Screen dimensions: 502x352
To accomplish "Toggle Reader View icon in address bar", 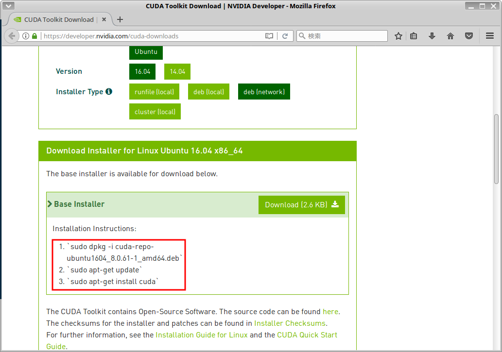I will coord(269,36).
